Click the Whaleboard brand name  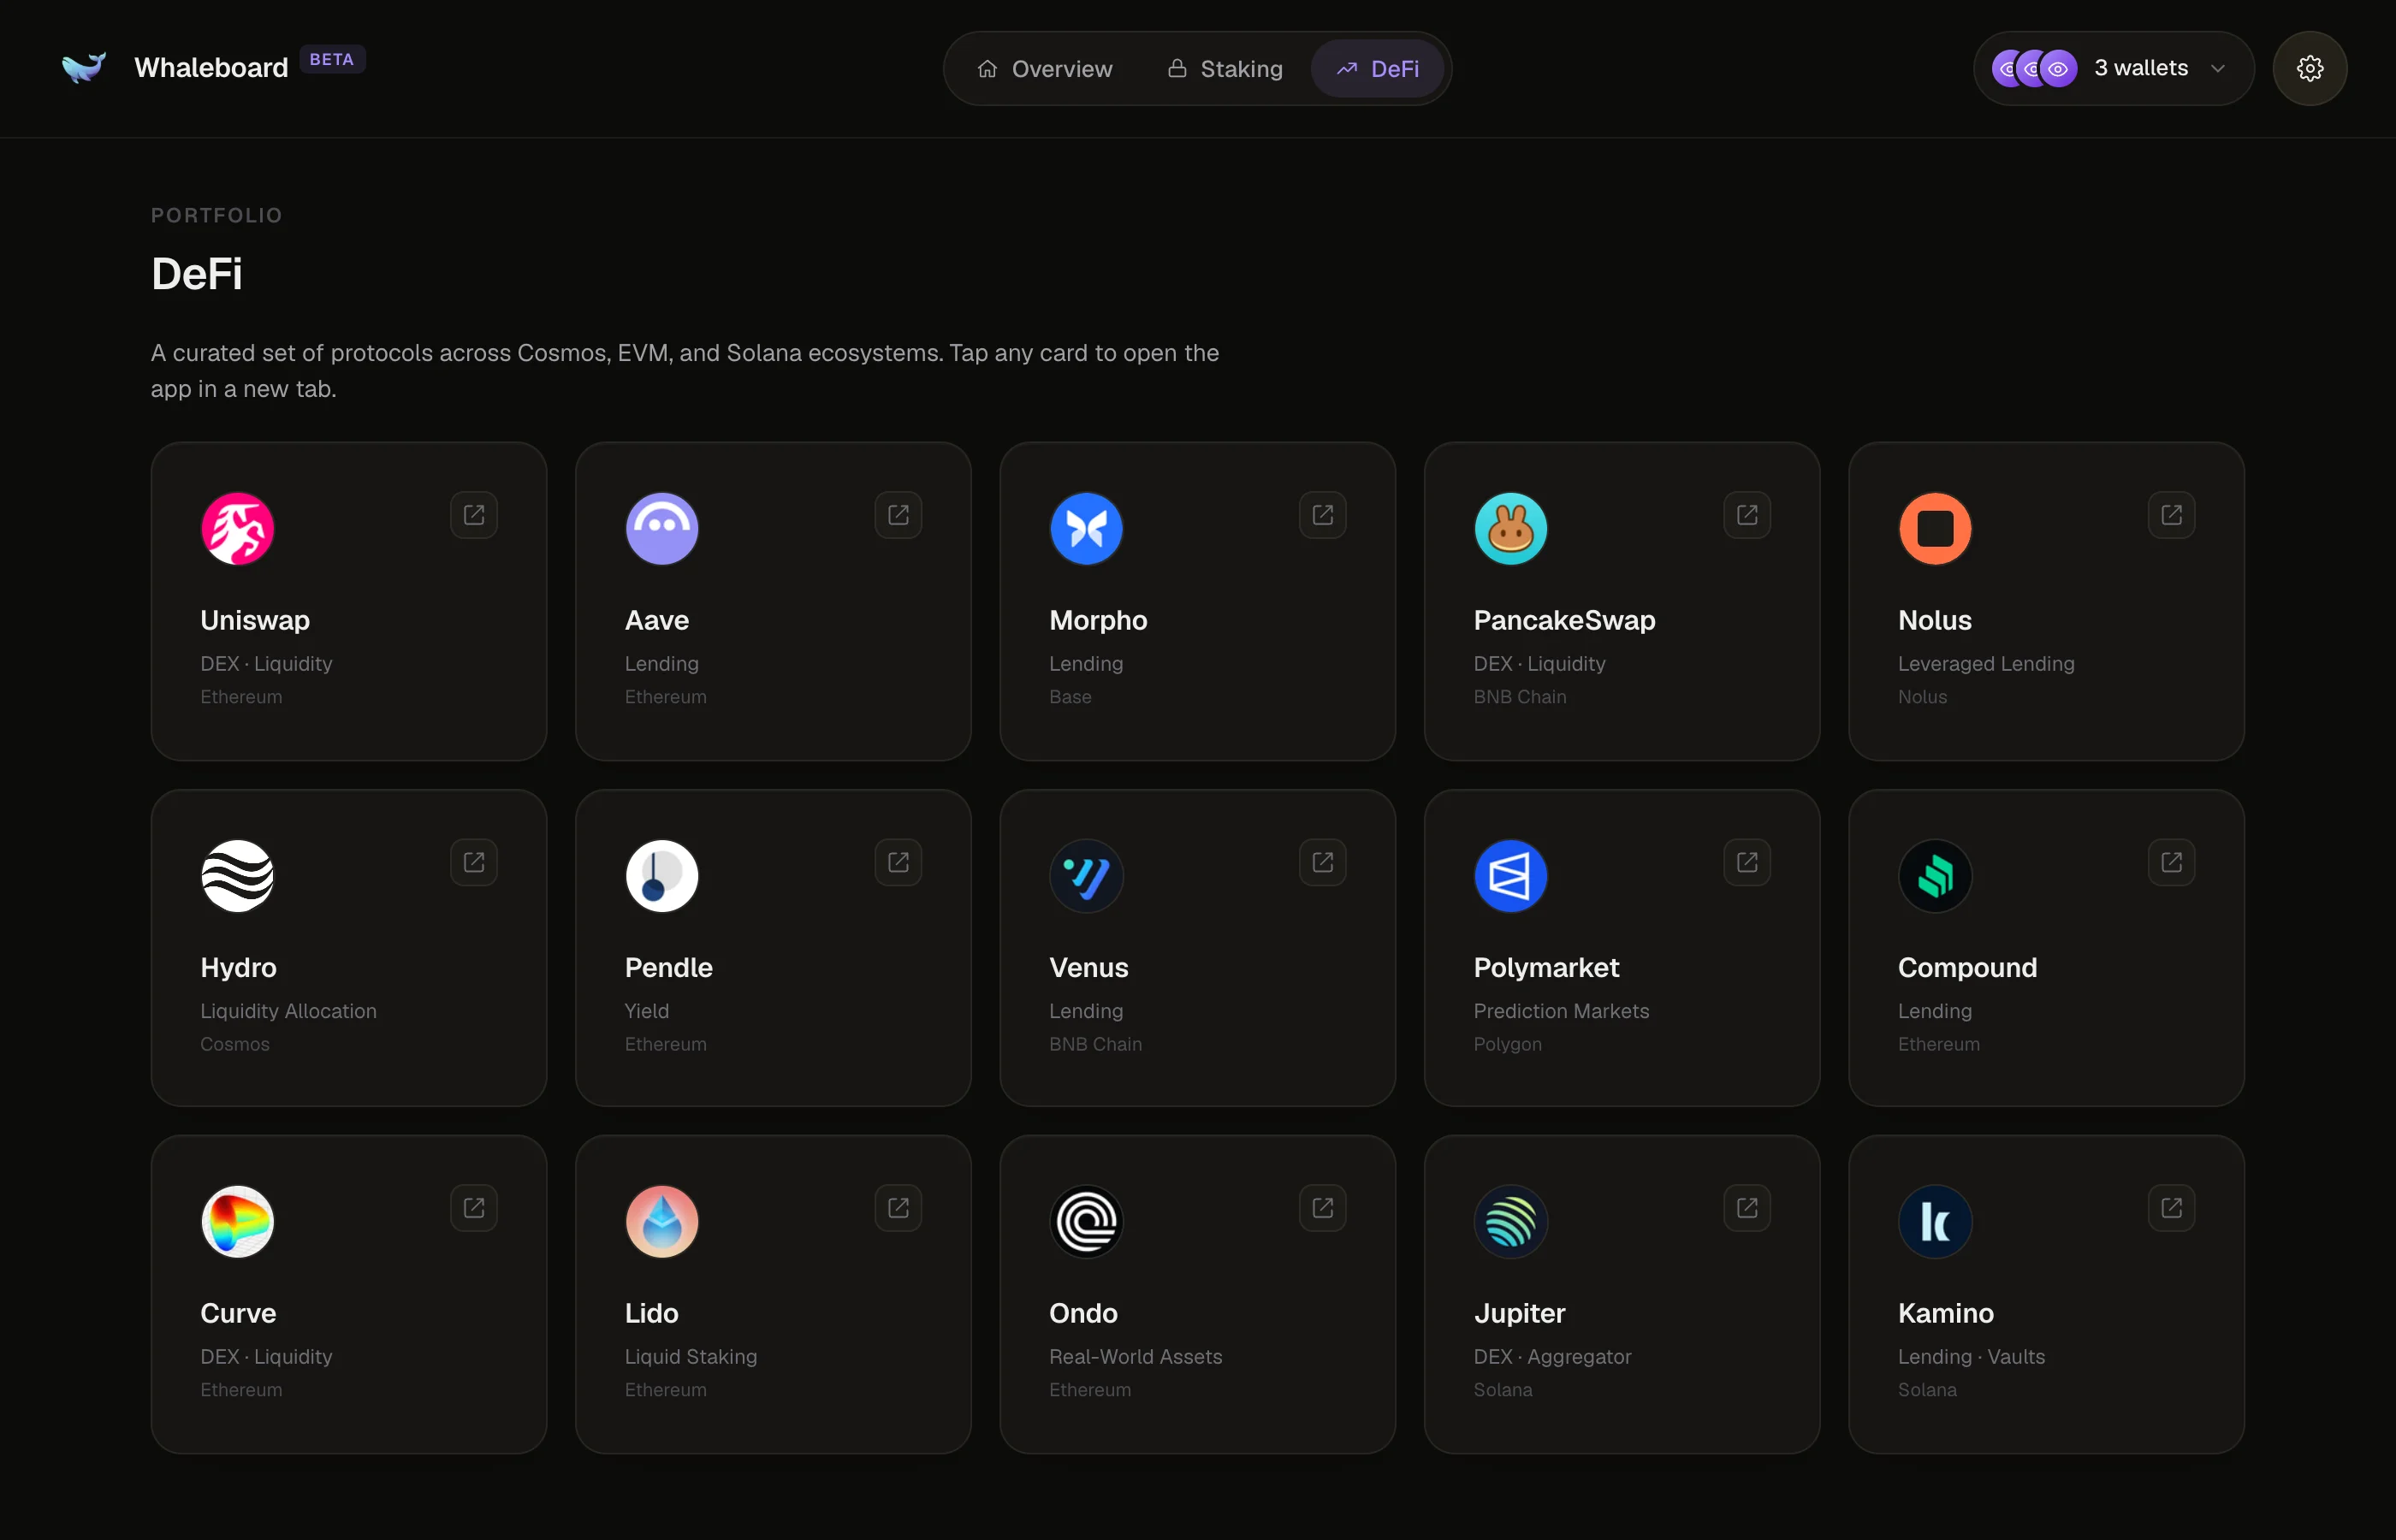pyautogui.click(x=211, y=68)
